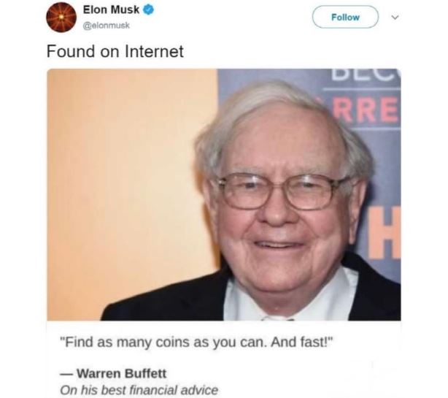Image resolution: width=448 pixels, height=398 pixels.
Task: Expand the tweet options chevron
Action: point(395,18)
